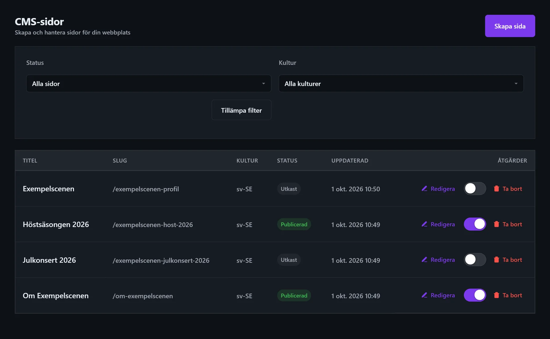Click trash icon for Höstsäsongen 2026
The image size is (550, 339).
(497, 224)
